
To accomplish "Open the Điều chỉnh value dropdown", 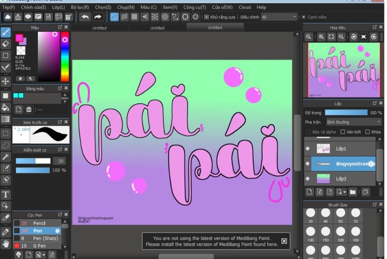I will pyautogui.click(x=294, y=17).
